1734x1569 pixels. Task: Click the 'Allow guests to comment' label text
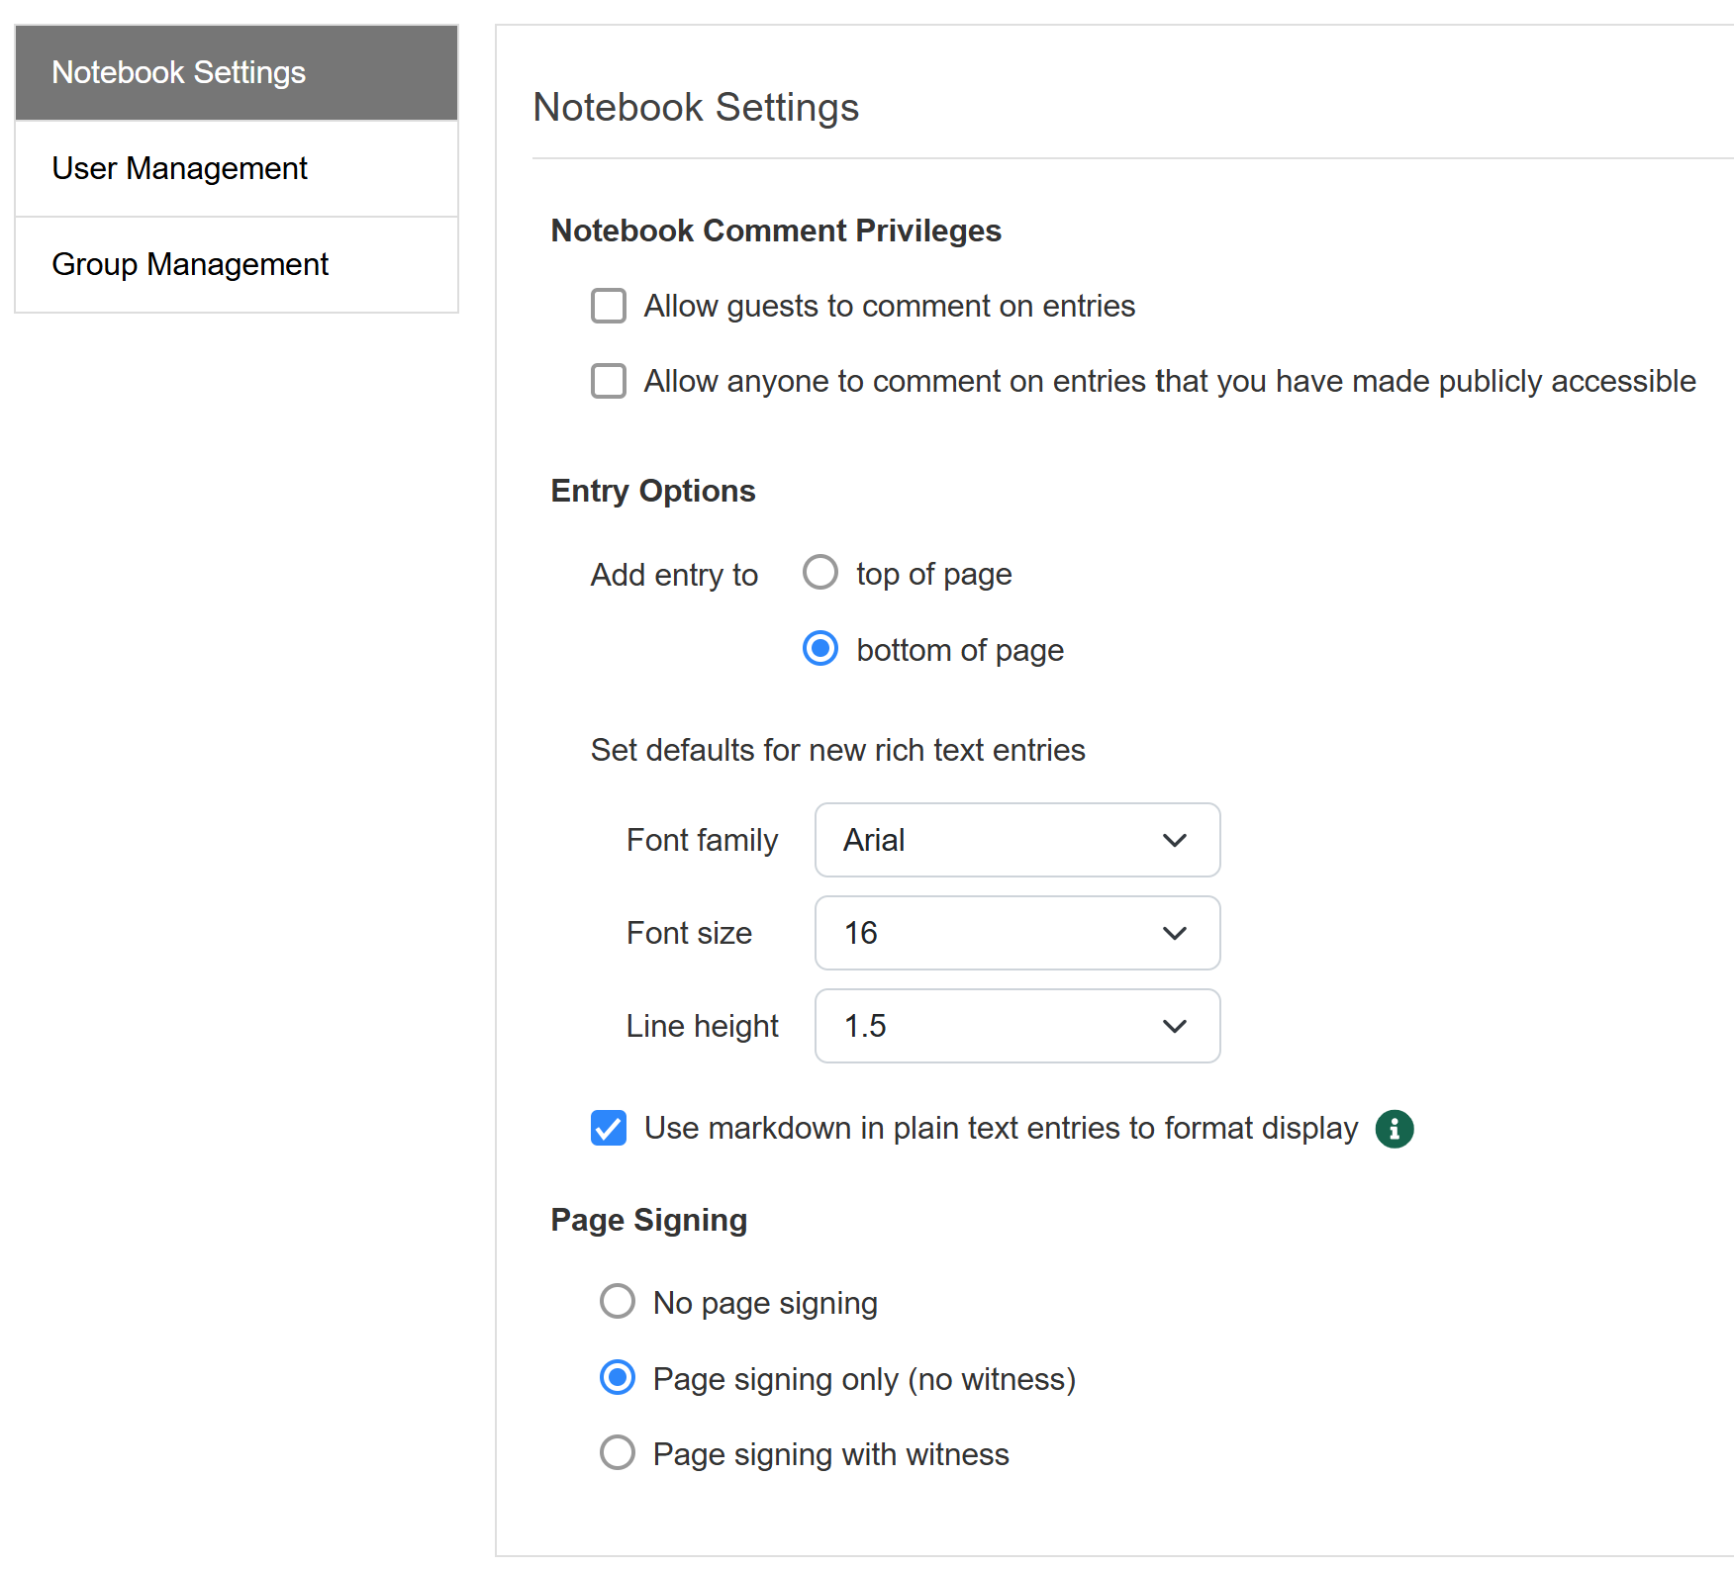click(889, 307)
